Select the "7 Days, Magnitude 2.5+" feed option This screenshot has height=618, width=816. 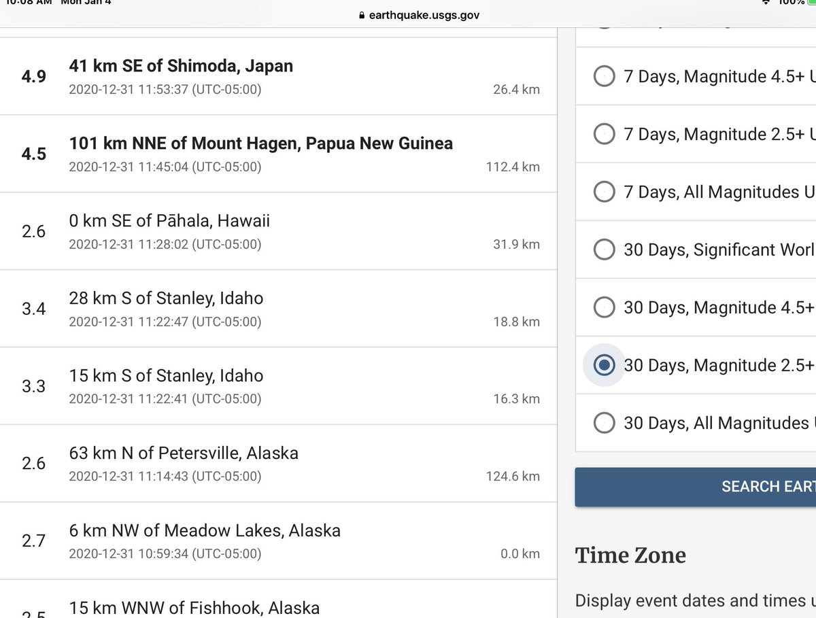tap(604, 134)
